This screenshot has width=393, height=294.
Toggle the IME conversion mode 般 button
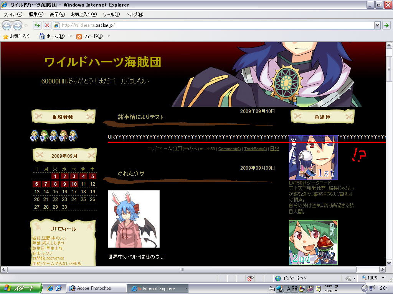295,289
